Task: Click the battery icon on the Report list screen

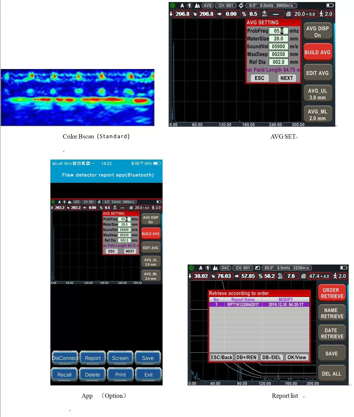Action: tap(343, 268)
